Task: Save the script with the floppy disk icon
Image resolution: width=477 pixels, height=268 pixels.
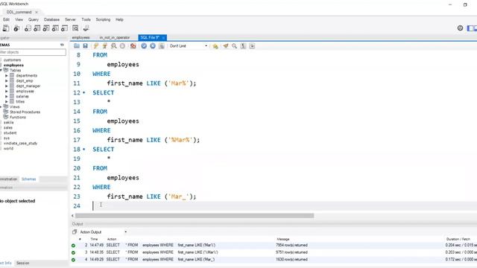Action: (86, 46)
